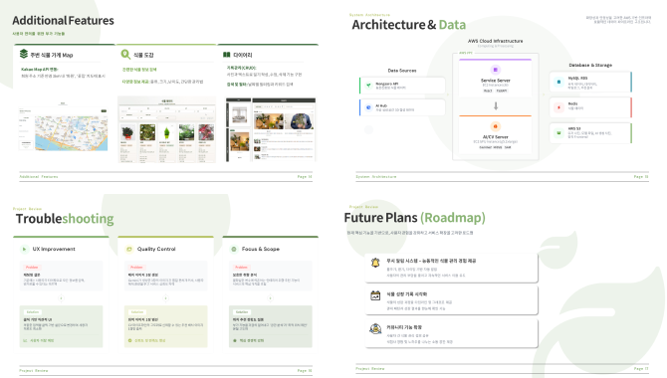Click the Focus & Scope target icon
667x378 pixels.
(234, 249)
